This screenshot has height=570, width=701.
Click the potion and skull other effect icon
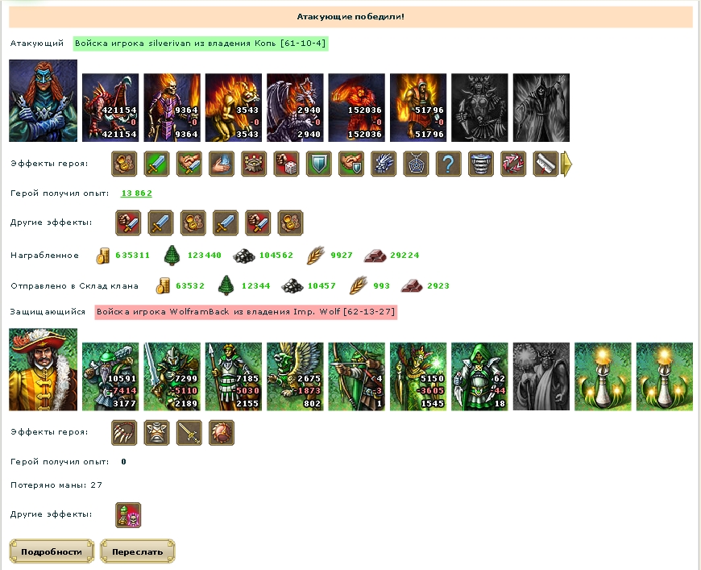tap(128, 515)
